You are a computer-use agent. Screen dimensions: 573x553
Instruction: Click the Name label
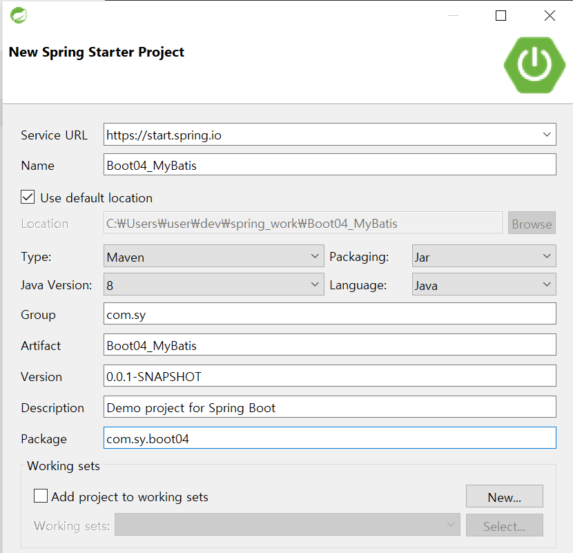tap(38, 166)
